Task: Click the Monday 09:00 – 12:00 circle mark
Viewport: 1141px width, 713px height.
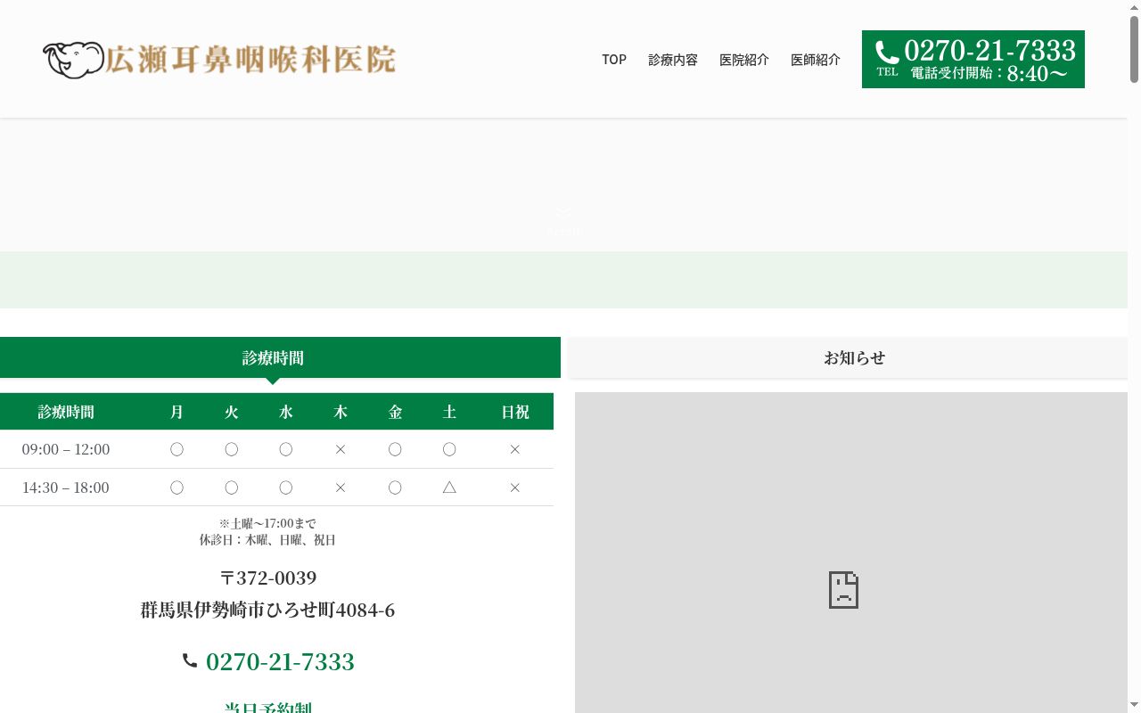Action: [176, 449]
